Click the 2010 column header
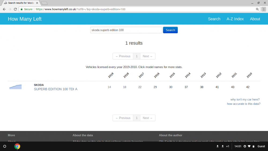This screenshot has width=268, height=151. tap(249, 75)
